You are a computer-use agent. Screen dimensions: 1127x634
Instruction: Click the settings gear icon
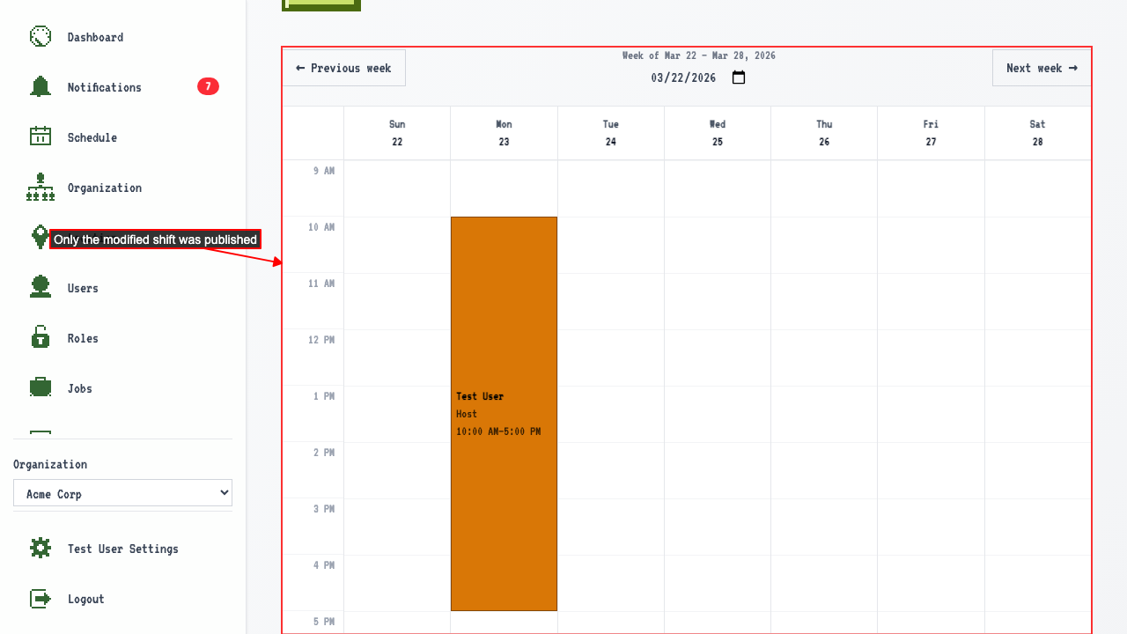pyautogui.click(x=41, y=548)
